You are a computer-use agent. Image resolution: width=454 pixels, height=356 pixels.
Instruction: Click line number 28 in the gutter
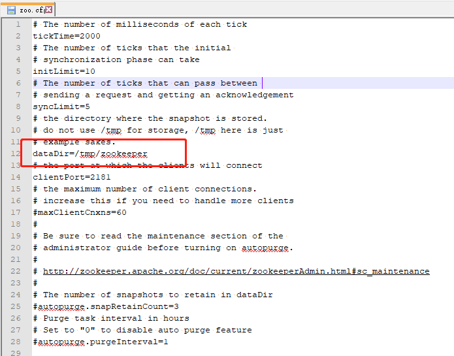pyautogui.click(x=16, y=342)
